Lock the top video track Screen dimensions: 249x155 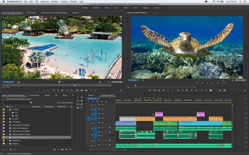tap(92, 105)
